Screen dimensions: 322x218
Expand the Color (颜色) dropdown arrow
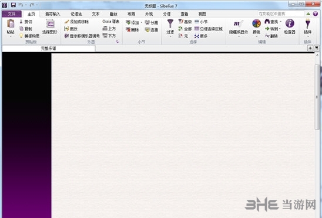point(257,36)
